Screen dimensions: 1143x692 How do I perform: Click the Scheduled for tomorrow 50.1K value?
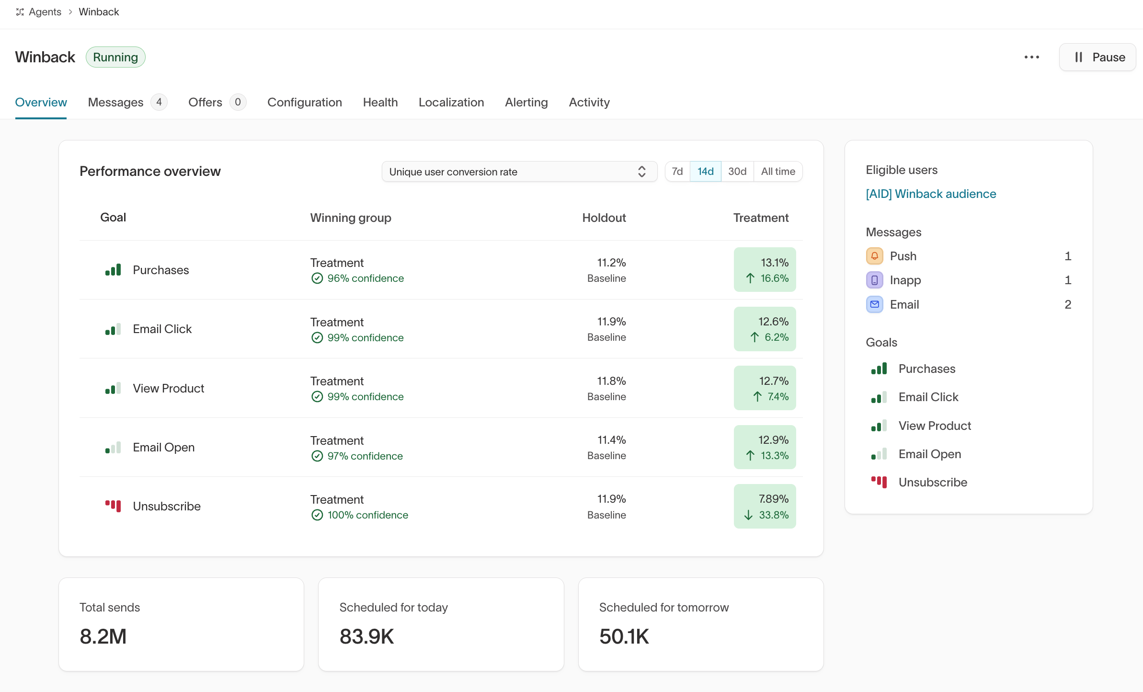point(624,637)
